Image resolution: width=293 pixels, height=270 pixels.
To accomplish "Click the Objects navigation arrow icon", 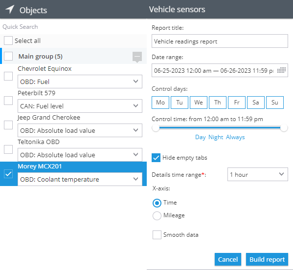I will 10,9.
